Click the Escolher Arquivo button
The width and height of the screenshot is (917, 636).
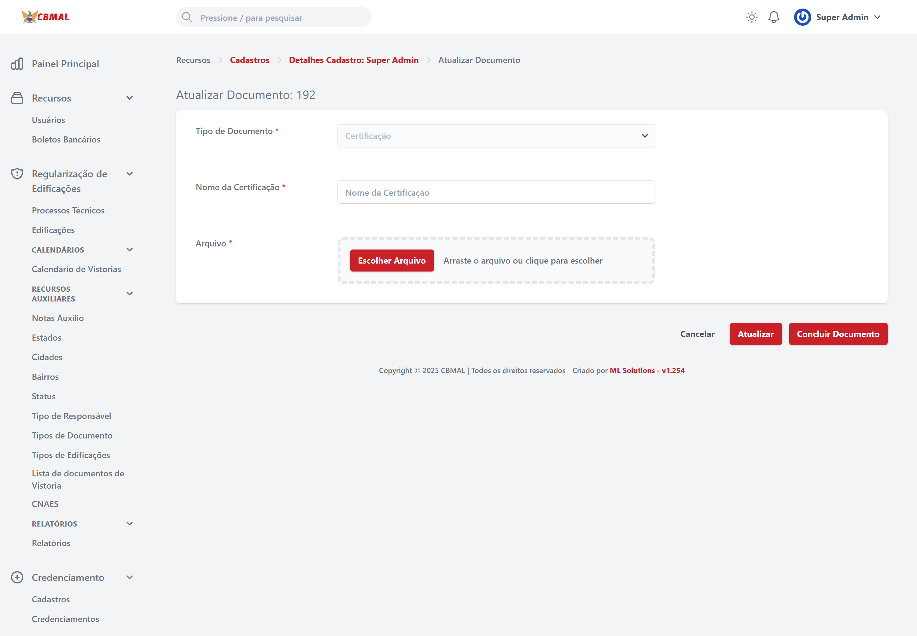pos(392,261)
